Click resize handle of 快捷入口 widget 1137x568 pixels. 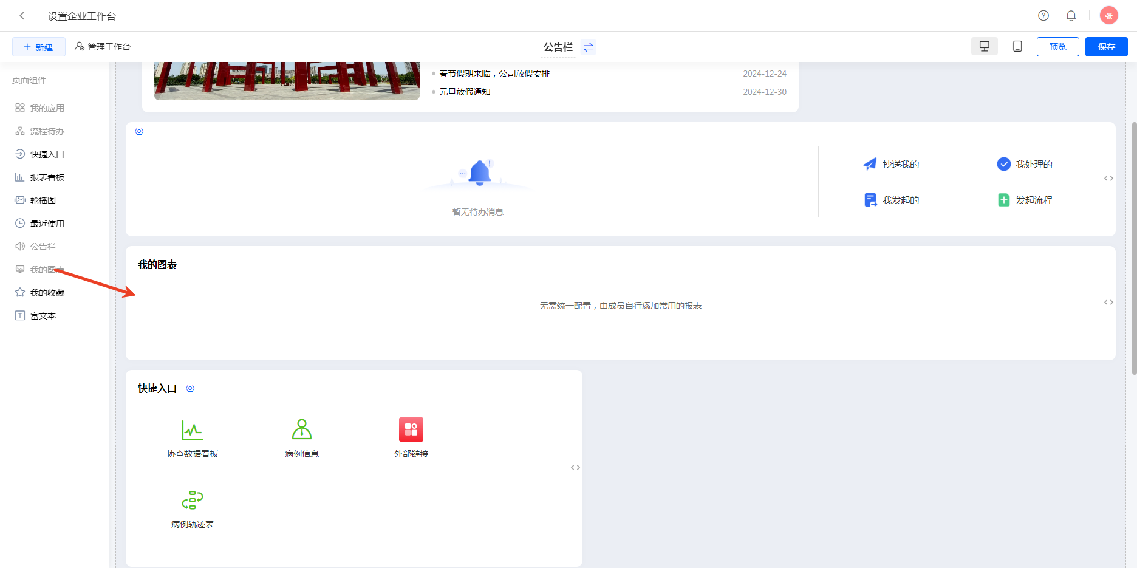click(575, 467)
